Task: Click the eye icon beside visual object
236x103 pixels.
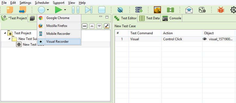Action: (205, 39)
